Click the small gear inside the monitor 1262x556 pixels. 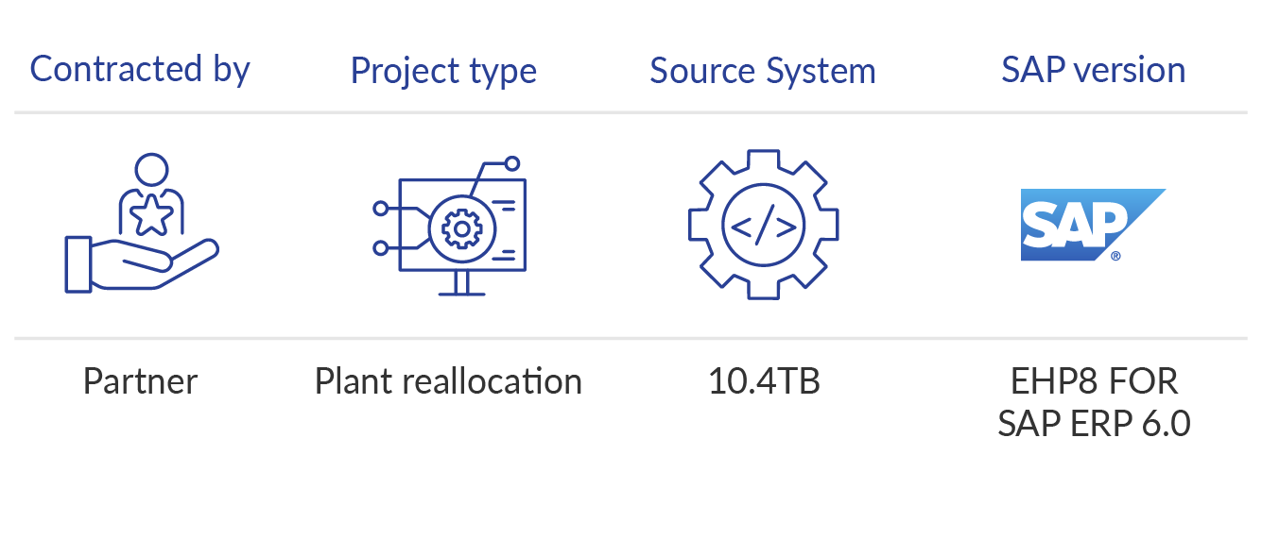pos(462,228)
